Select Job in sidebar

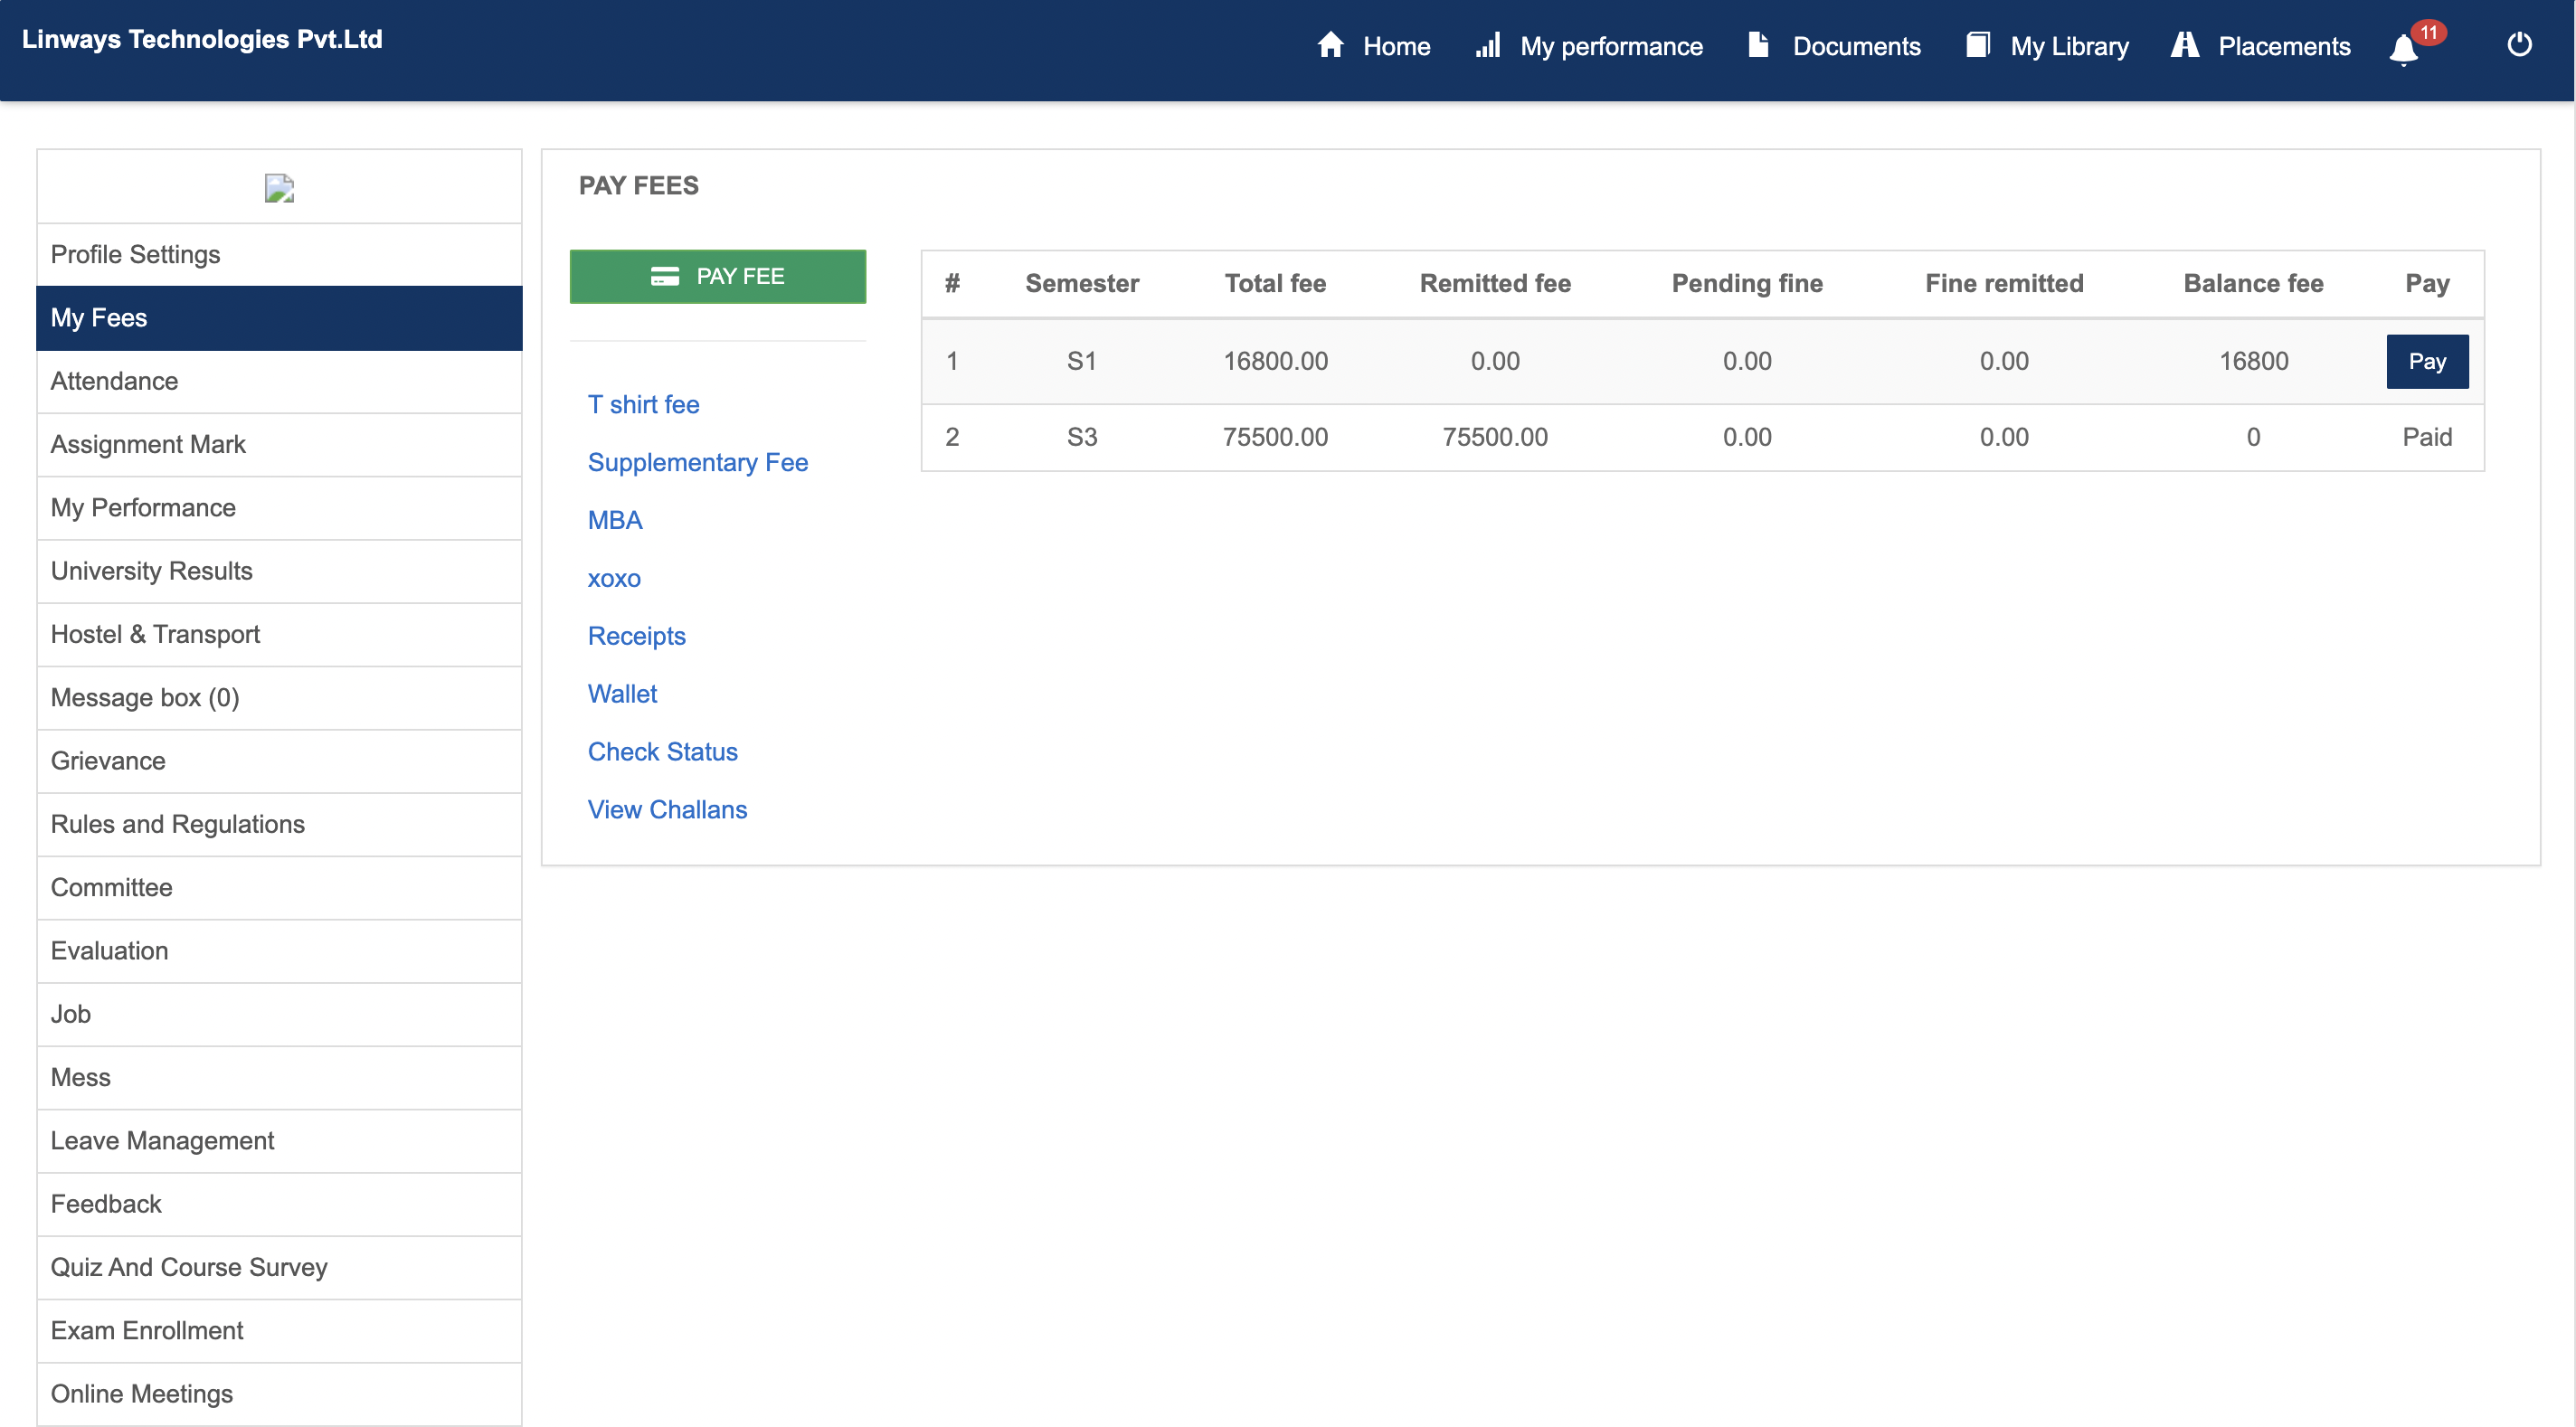[279, 1015]
